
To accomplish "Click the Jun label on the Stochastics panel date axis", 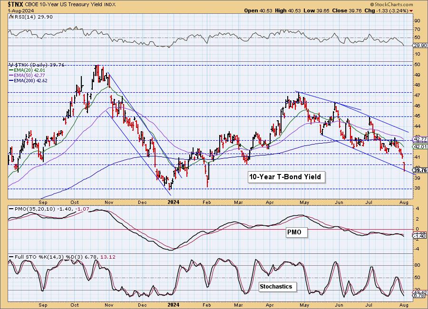I will (339, 305).
